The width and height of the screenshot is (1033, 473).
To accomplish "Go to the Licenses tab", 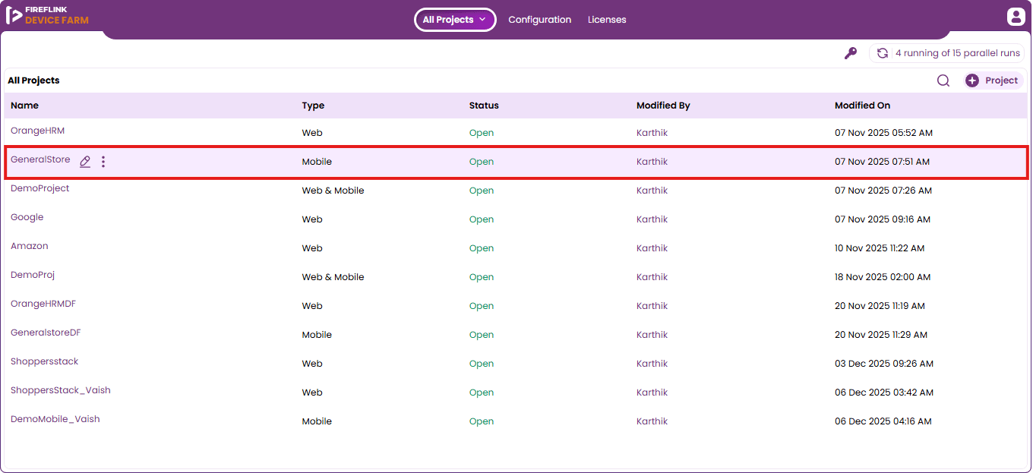I will click(607, 20).
